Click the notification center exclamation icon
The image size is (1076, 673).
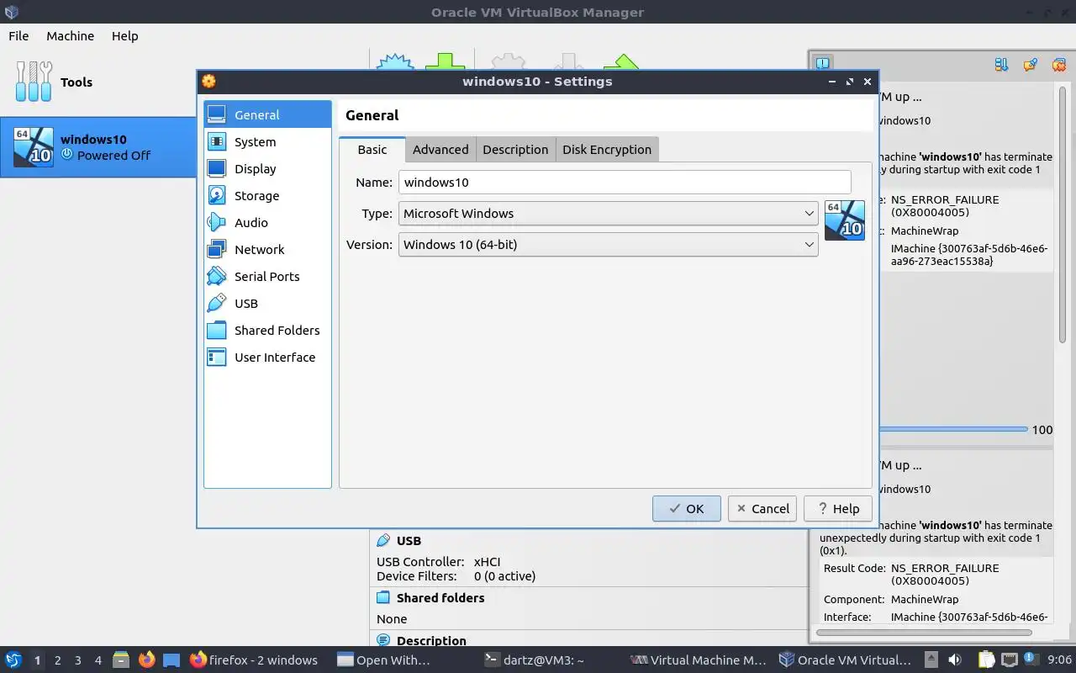click(823, 63)
